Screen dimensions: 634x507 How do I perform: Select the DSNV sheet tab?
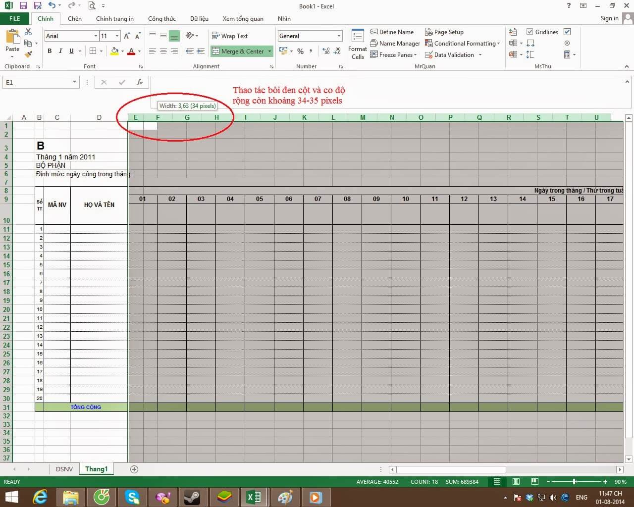pyautogui.click(x=64, y=469)
